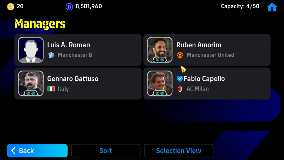
Task: Open the Sort options
Action: 106,151
